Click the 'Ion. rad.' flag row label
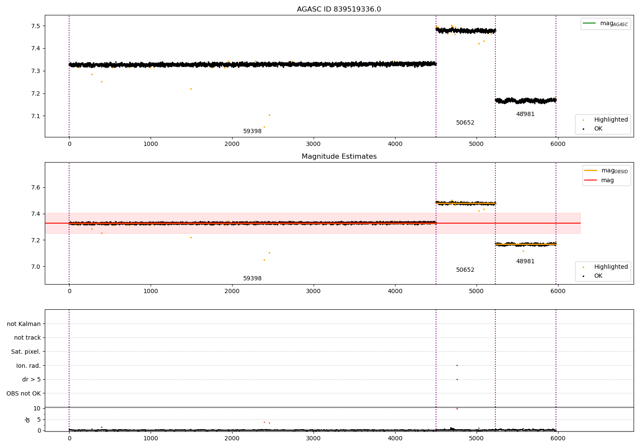The width and height of the screenshot is (640, 448). point(29,366)
